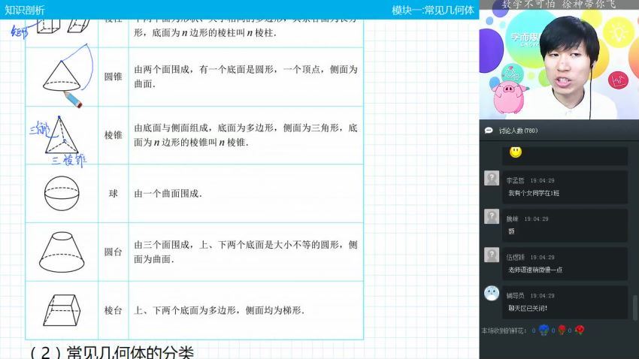
Task: Click the handwritten 三棱锥 annotation
Action: tap(69, 160)
